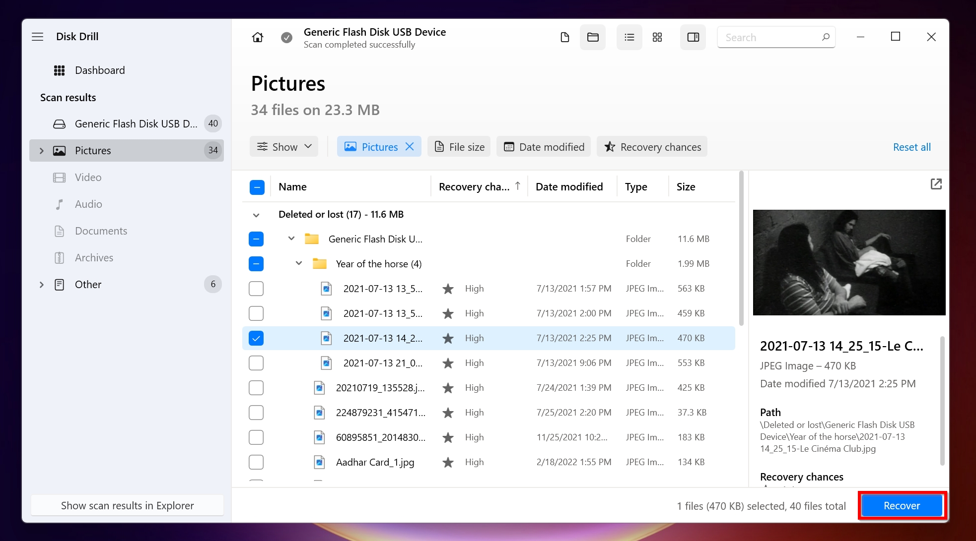This screenshot has height=541, width=976.
Task: Click the star icon for 20210719_135528 file
Action: pos(448,388)
